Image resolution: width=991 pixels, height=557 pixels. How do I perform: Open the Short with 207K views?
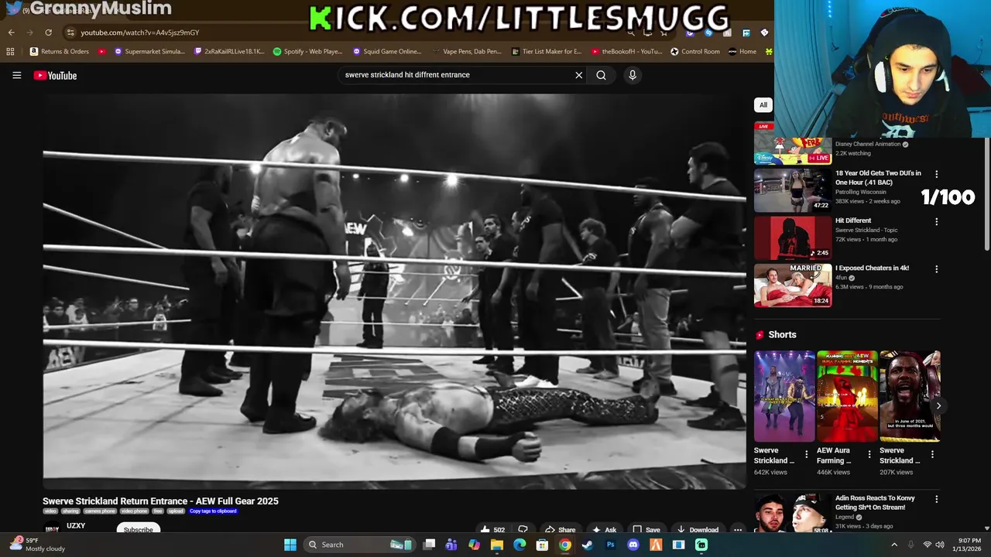click(910, 396)
